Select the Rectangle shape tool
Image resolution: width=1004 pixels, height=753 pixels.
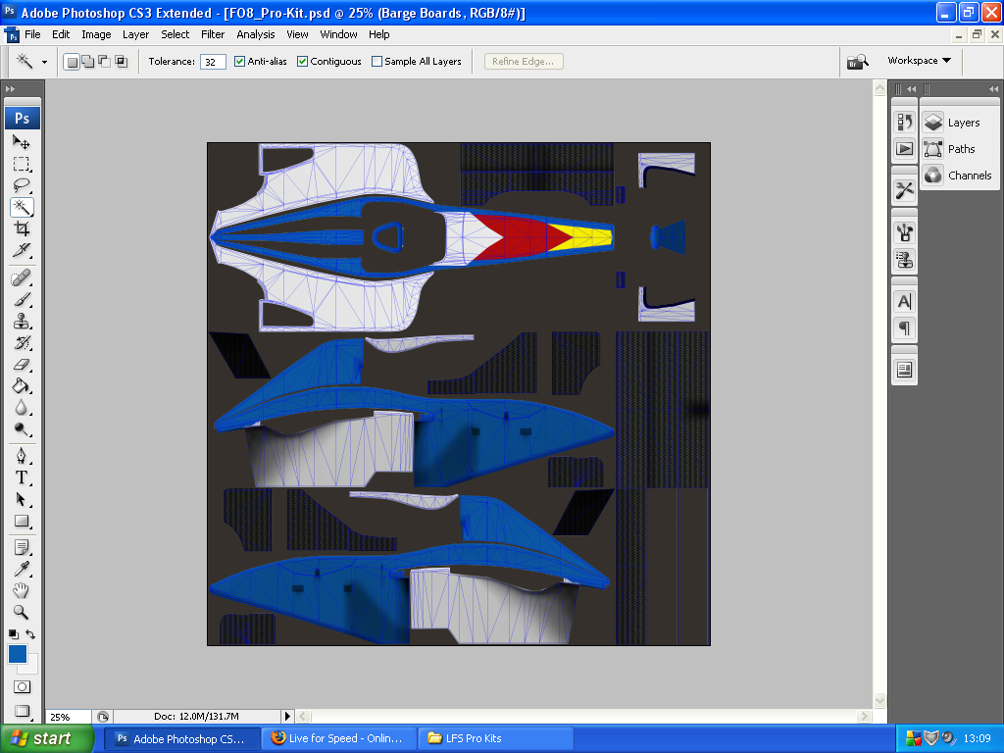(x=22, y=522)
